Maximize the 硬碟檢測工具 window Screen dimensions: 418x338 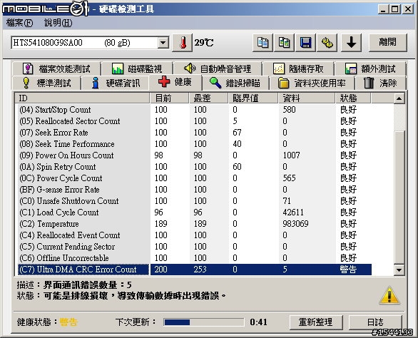(x=394, y=9)
